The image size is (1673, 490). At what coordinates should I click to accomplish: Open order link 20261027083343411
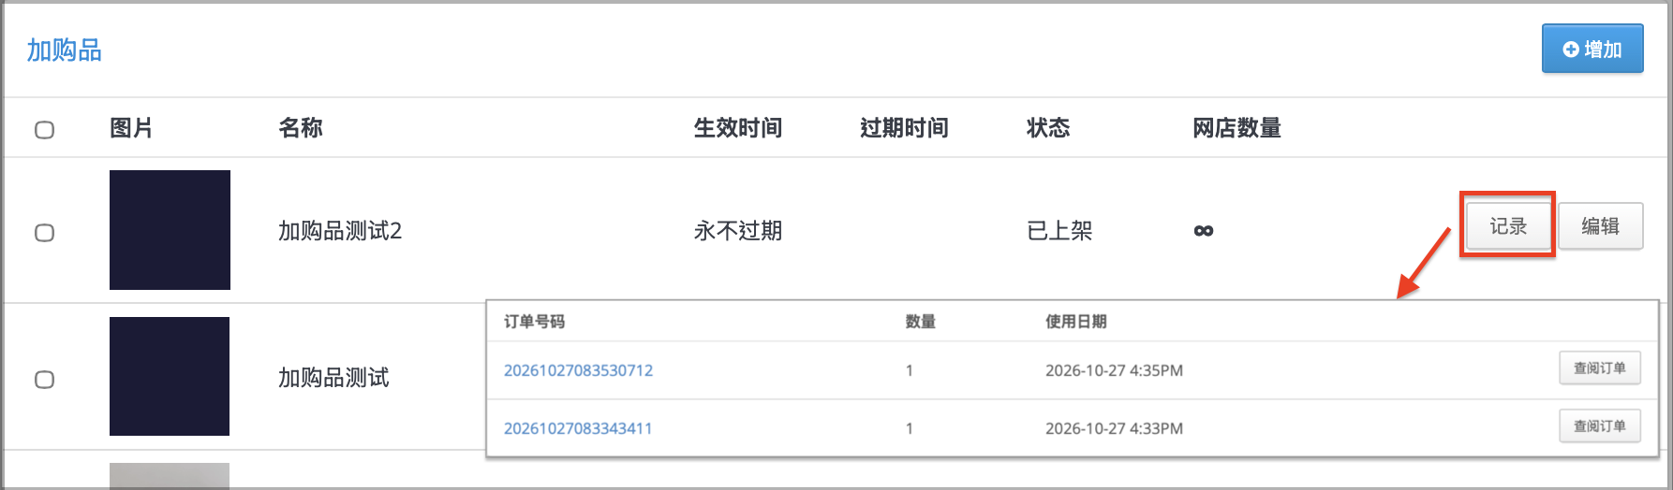[x=578, y=428]
